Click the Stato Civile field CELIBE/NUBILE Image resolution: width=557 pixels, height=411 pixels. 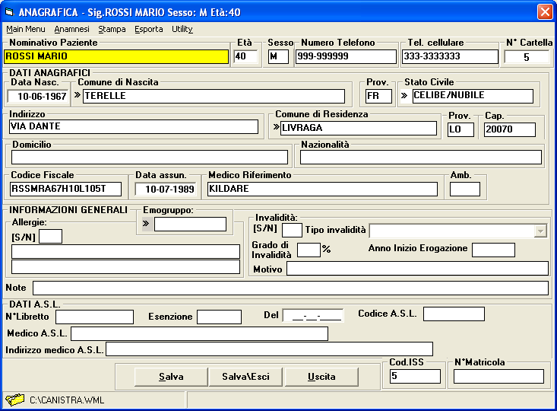click(473, 96)
